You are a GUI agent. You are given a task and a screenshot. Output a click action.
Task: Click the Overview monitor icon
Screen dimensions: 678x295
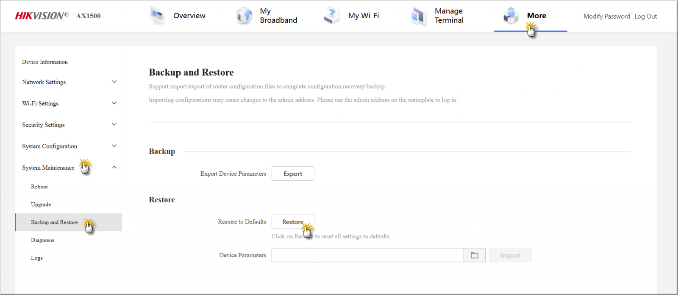pyautogui.click(x=157, y=16)
